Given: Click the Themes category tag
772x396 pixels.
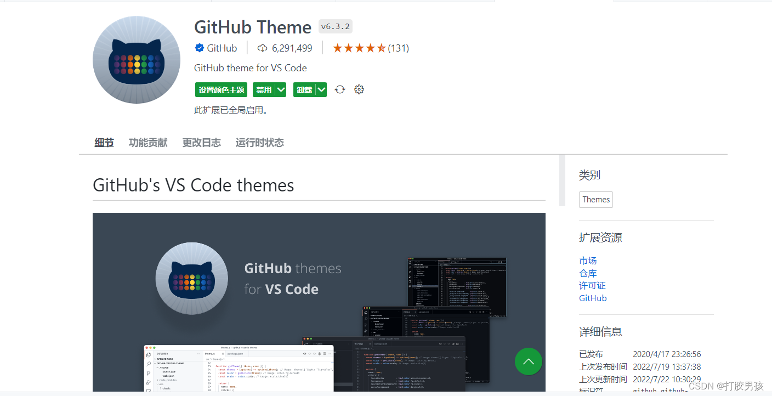Looking at the screenshot, I should pos(596,200).
